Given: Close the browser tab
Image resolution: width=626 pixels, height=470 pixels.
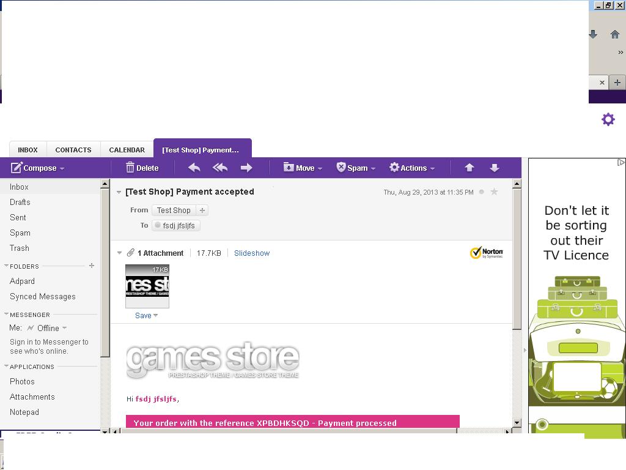Looking at the screenshot, I should pos(602,83).
